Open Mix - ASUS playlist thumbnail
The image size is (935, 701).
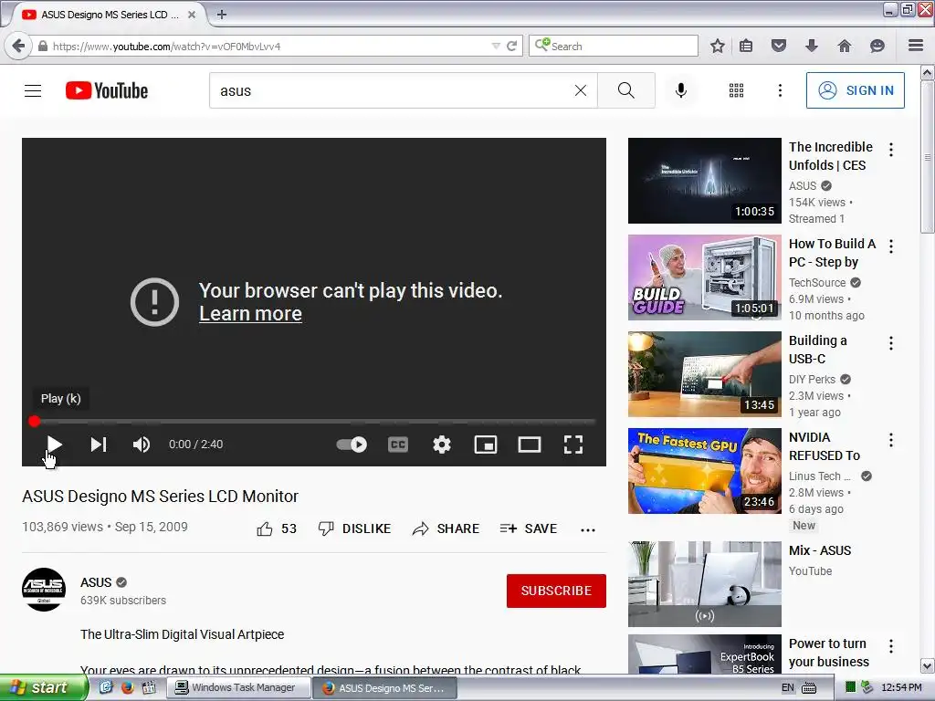point(705,584)
